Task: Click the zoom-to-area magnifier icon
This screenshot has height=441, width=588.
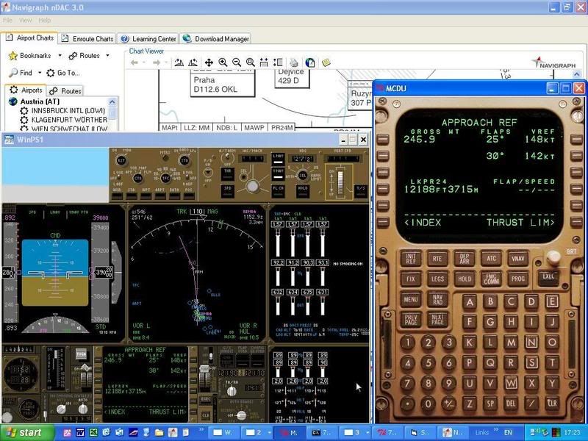Action: [251, 62]
